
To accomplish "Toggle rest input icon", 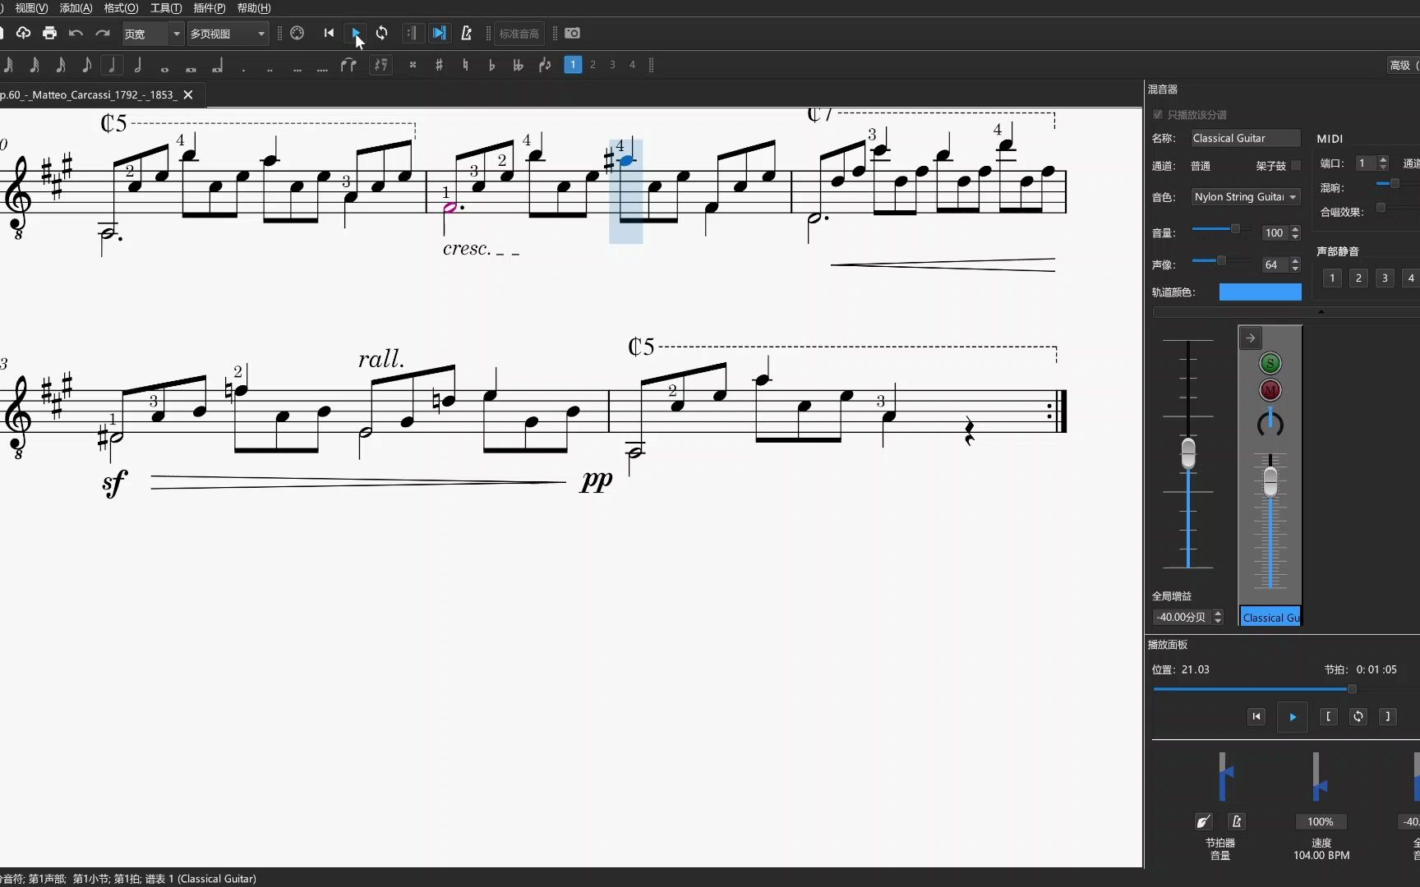I will (x=380, y=65).
